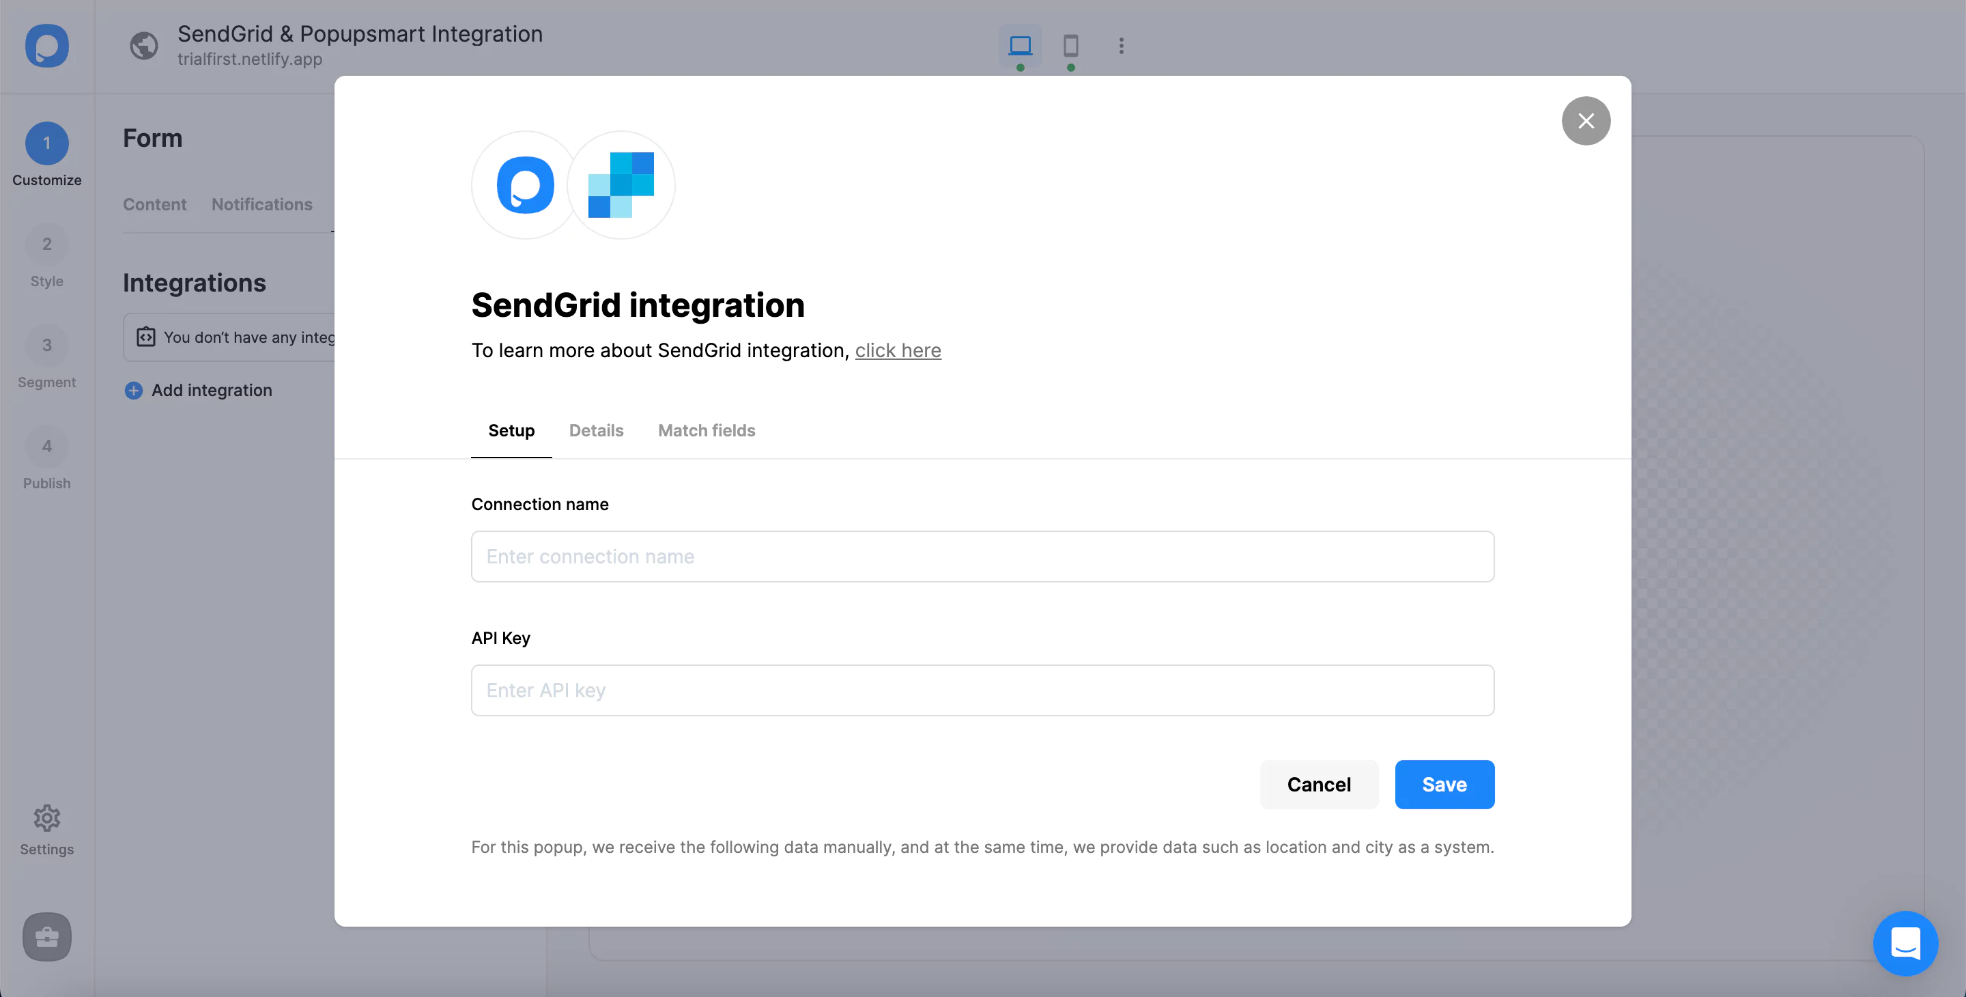Screen dimensions: 1966x997
Task: Close the SendGrid integration dialog
Action: (1586, 121)
